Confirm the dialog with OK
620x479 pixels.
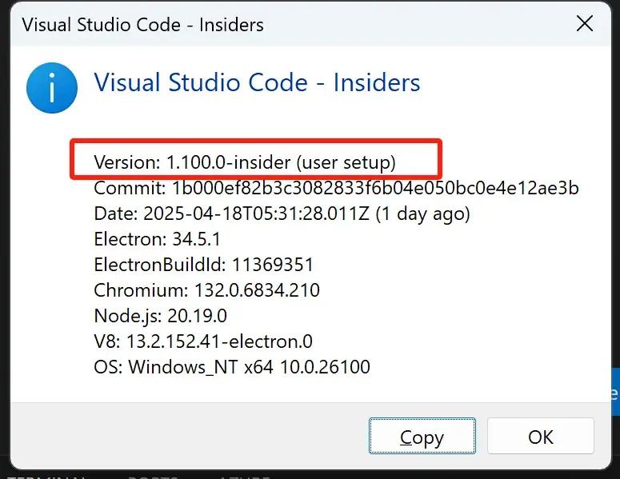pos(541,437)
